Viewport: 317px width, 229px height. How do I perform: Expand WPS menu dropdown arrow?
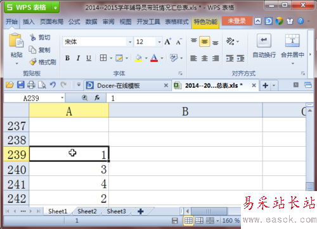pyautogui.click(x=55, y=8)
